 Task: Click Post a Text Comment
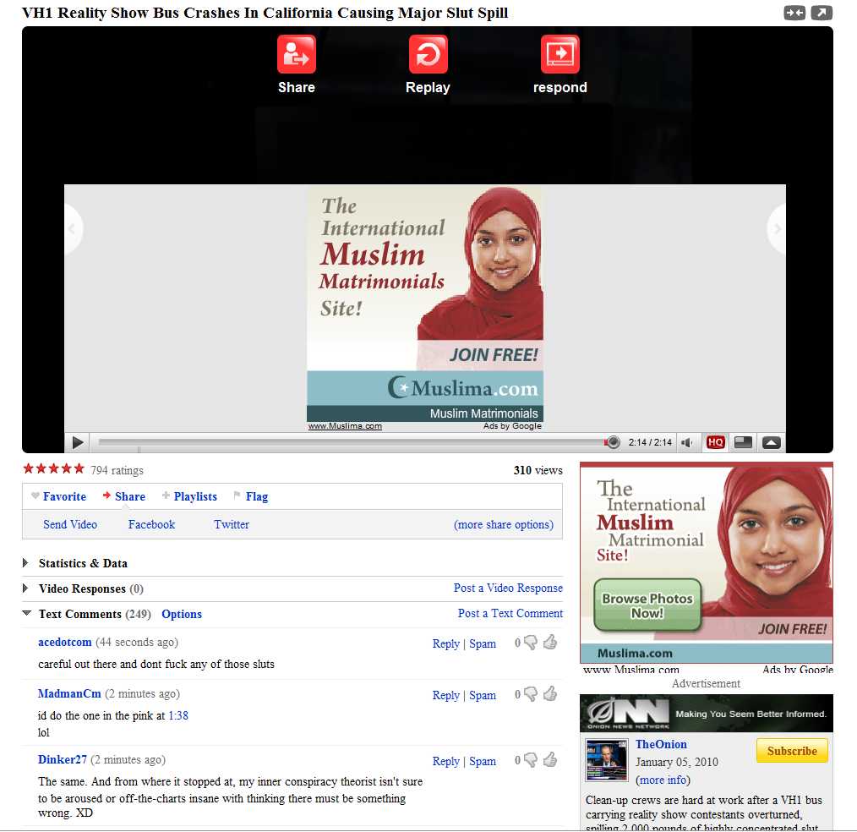510,613
